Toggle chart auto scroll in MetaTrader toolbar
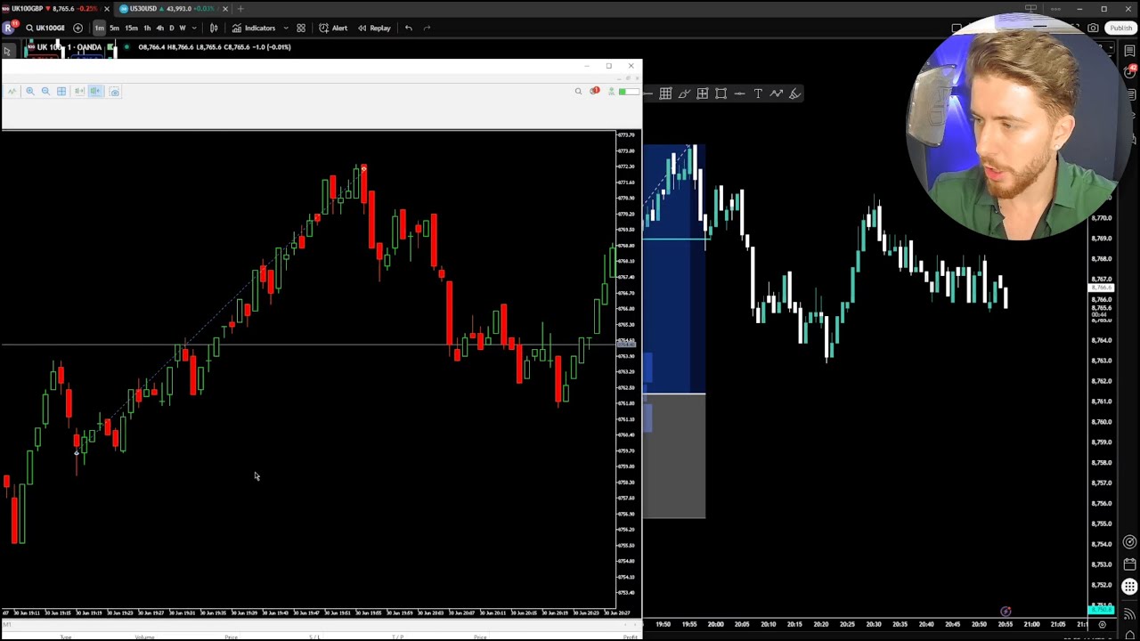 [79, 92]
